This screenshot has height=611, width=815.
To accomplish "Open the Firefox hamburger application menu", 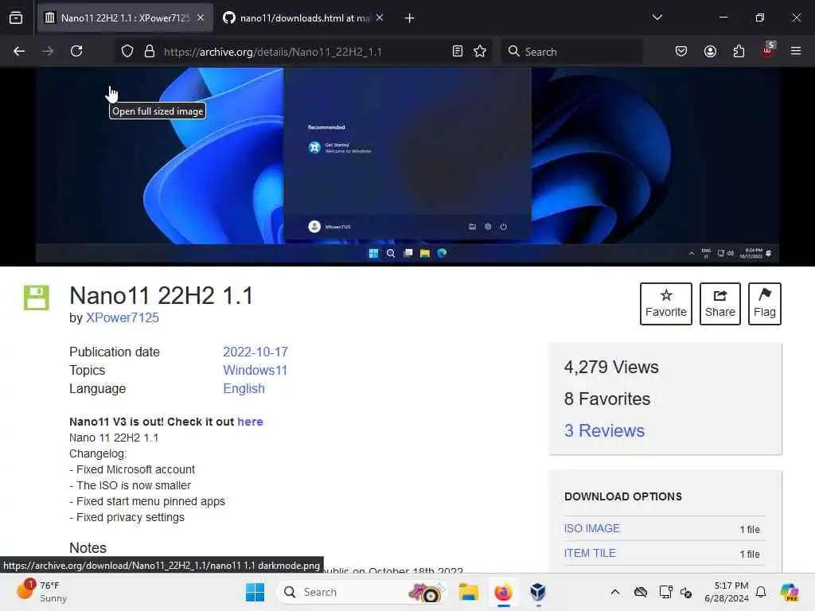I will tap(796, 51).
